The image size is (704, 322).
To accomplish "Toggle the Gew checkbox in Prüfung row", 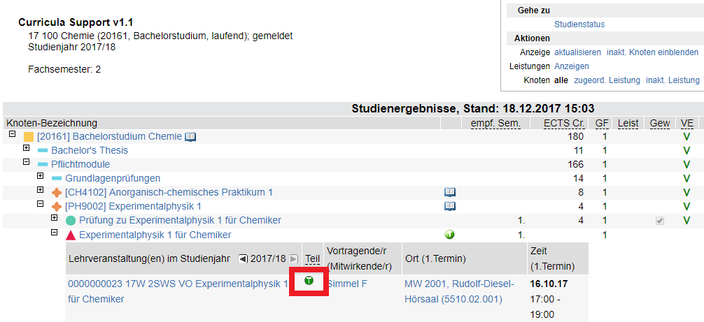I will (659, 221).
